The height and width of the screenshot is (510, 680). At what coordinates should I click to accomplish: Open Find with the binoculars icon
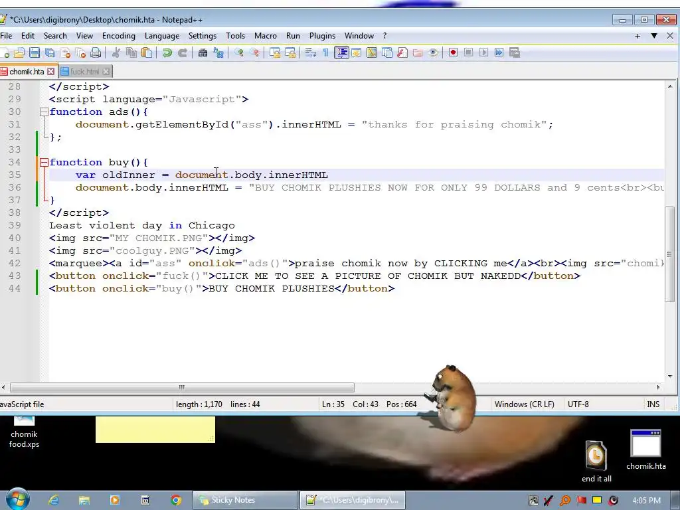[x=203, y=53]
